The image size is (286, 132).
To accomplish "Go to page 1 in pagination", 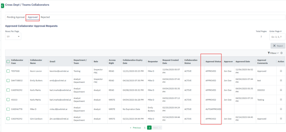I will pos(145,128).
